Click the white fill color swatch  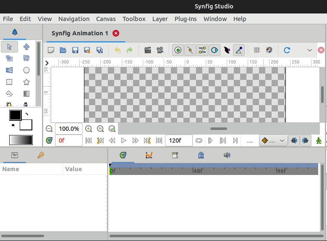pyautogui.click(x=27, y=125)
